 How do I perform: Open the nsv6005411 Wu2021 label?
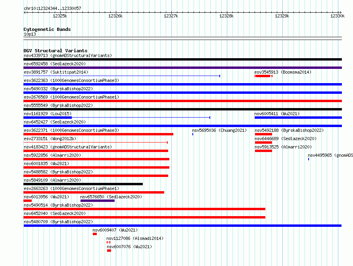click(277, 114)
